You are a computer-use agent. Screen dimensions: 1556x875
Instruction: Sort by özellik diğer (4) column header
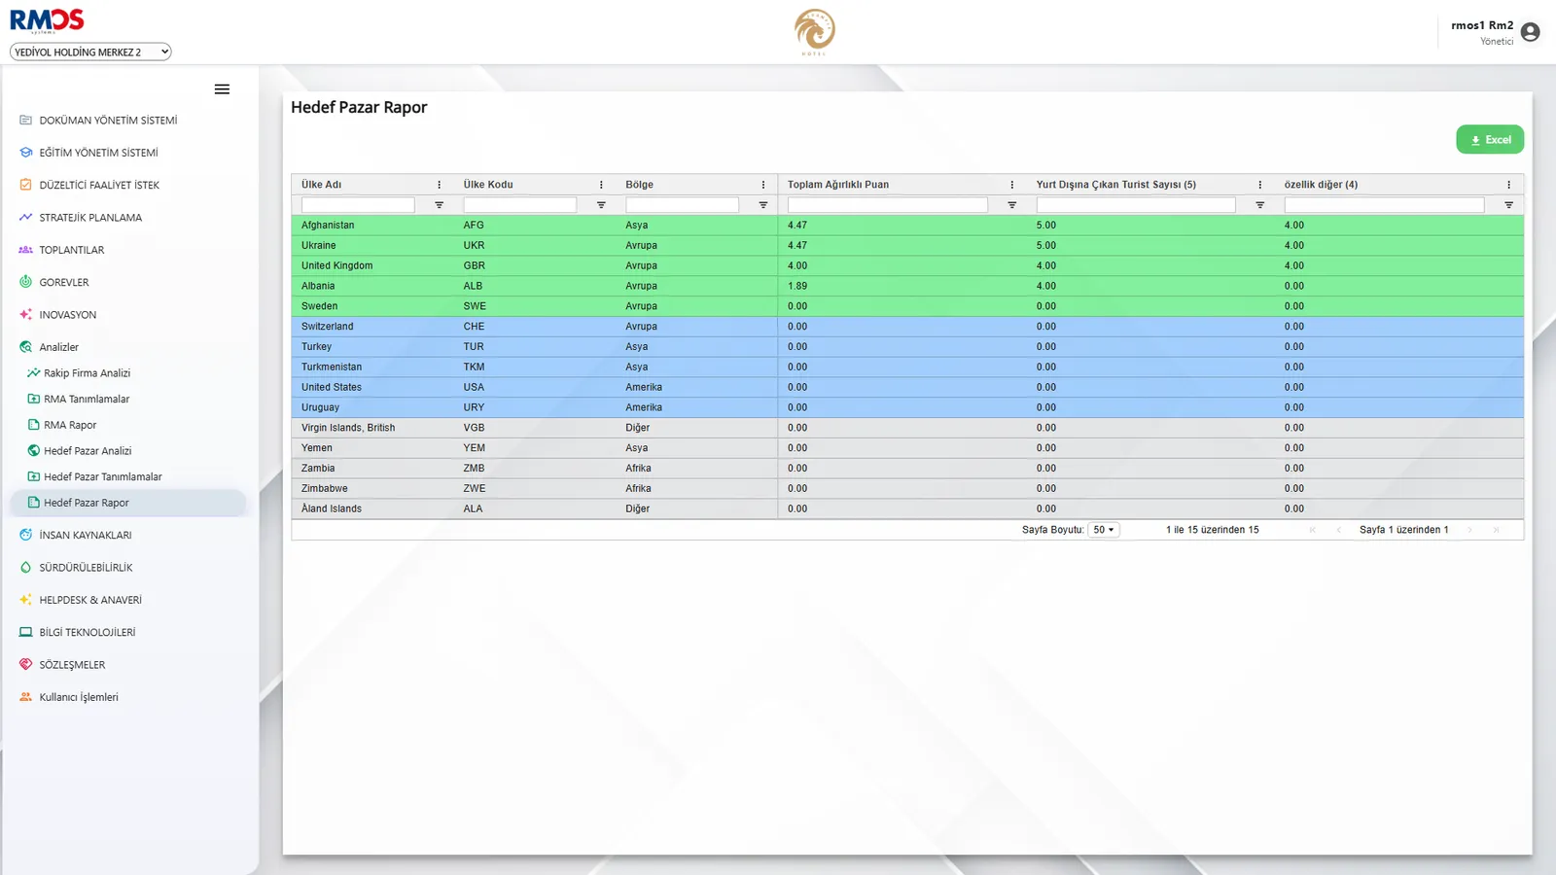(x=1321, y=185)
